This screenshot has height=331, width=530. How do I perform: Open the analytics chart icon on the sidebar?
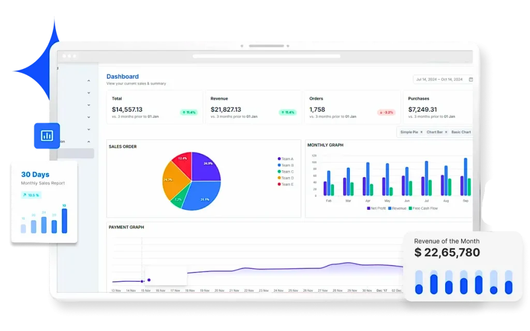(x=47, y=135)
